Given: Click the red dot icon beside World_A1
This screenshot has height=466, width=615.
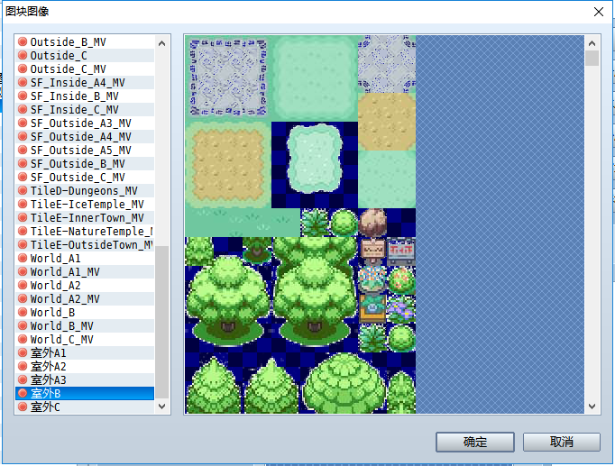Looking at the screenshot, I should point(23,259).
